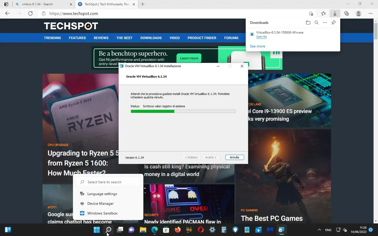Open Settings gear on taskbar
This screenshot has width=378, height=236.
click(x=212, y=230)
